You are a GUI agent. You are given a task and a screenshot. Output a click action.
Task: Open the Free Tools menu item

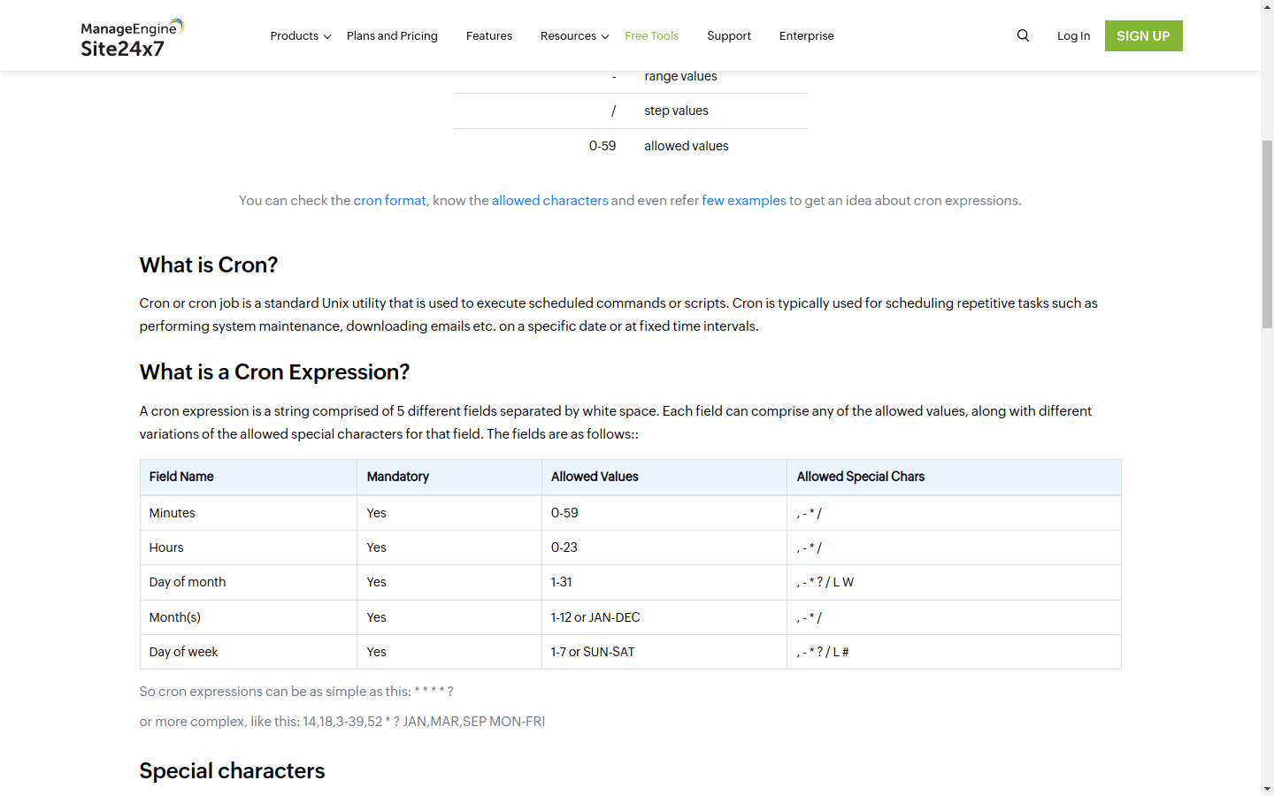pyautogui.click(x=652, y=35)
